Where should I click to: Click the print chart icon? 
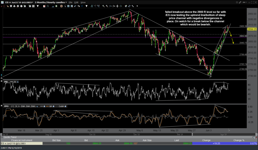coord(14,6)
